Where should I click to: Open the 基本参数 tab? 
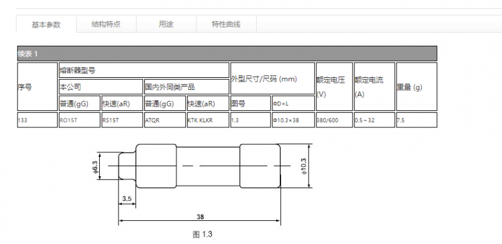point(46,24)
